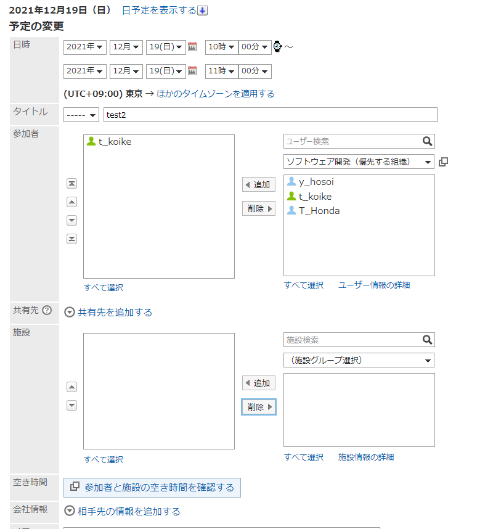
Task: Click the user search magnifier icon
Action: 428,141
